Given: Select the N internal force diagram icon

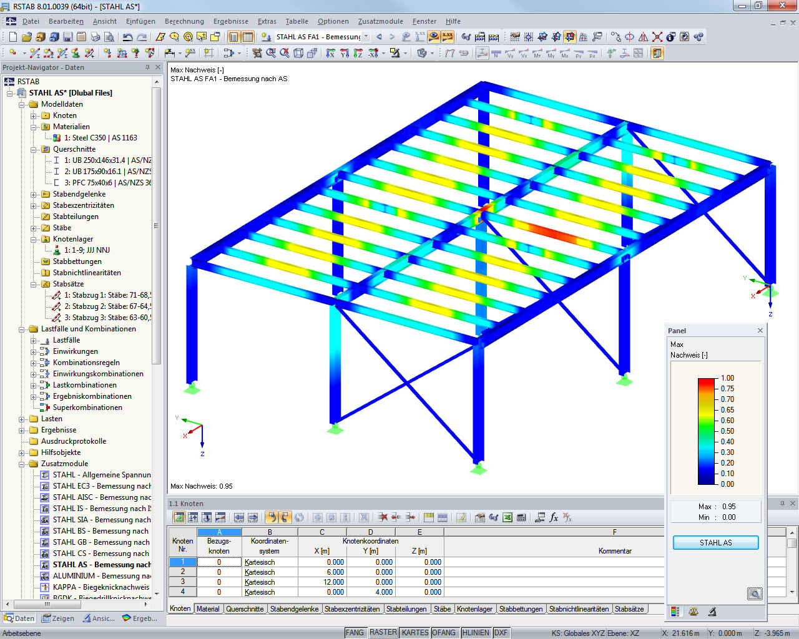Looking at the screenshot, I should (496, 53).
